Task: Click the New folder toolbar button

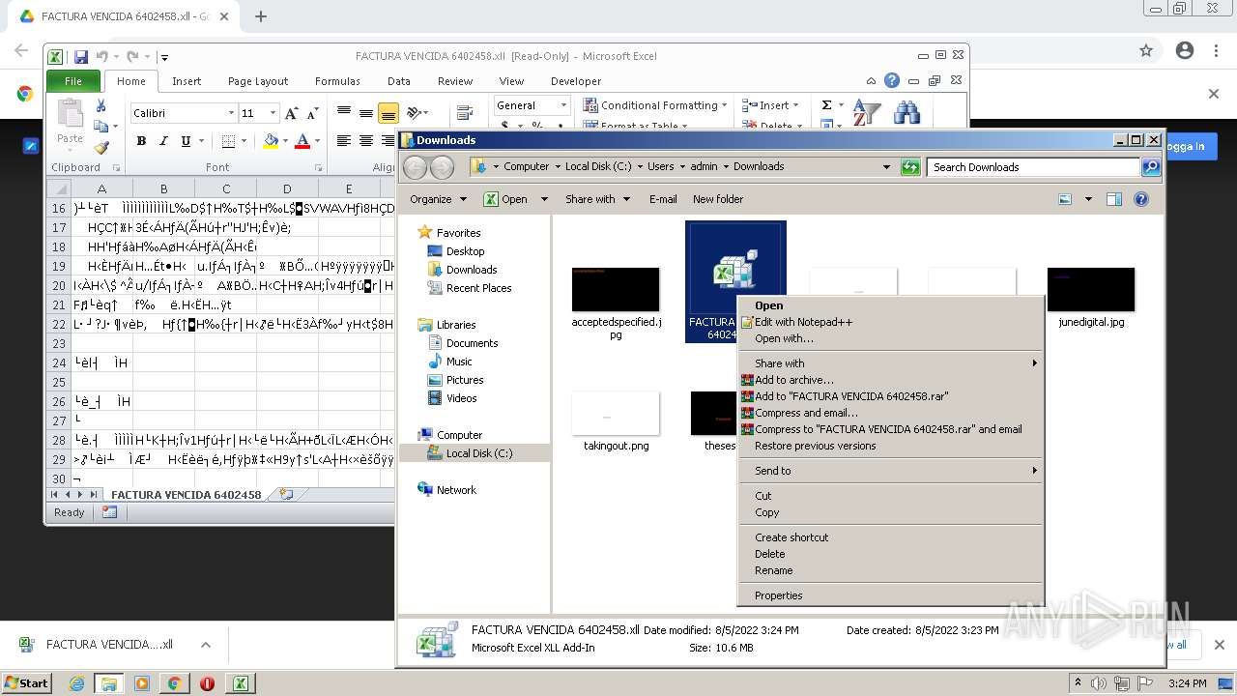Action: click(x=718, y=199)
